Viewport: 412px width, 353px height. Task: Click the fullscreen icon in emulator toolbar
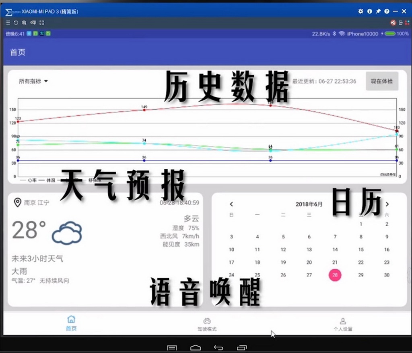coord(41,23)
